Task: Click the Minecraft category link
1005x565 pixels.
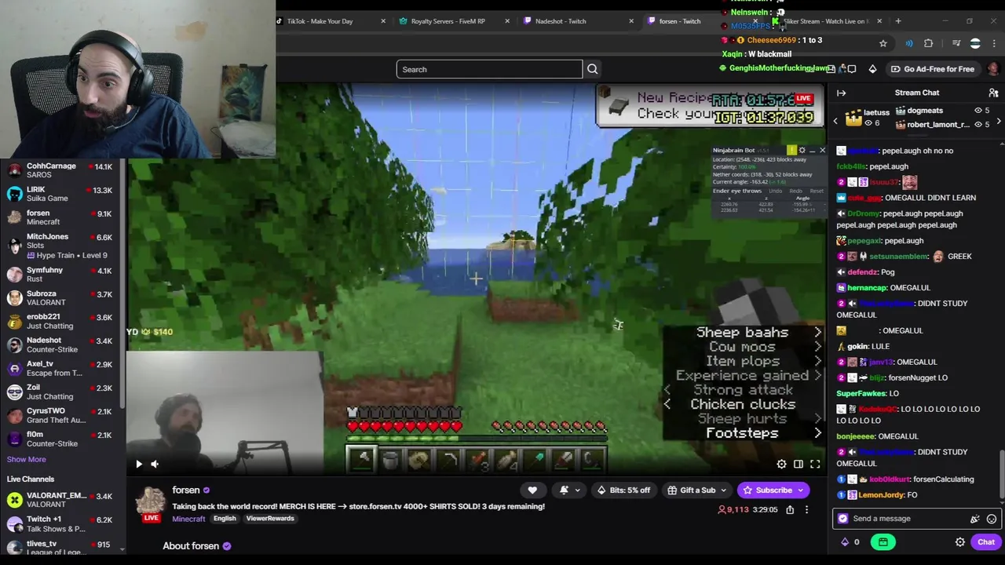Action: click(x=188, y=519)
